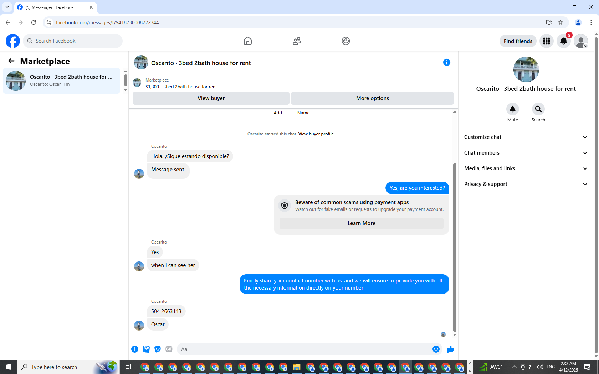
Task: Open the emoji picker in the composer
Action: [436, 349]
